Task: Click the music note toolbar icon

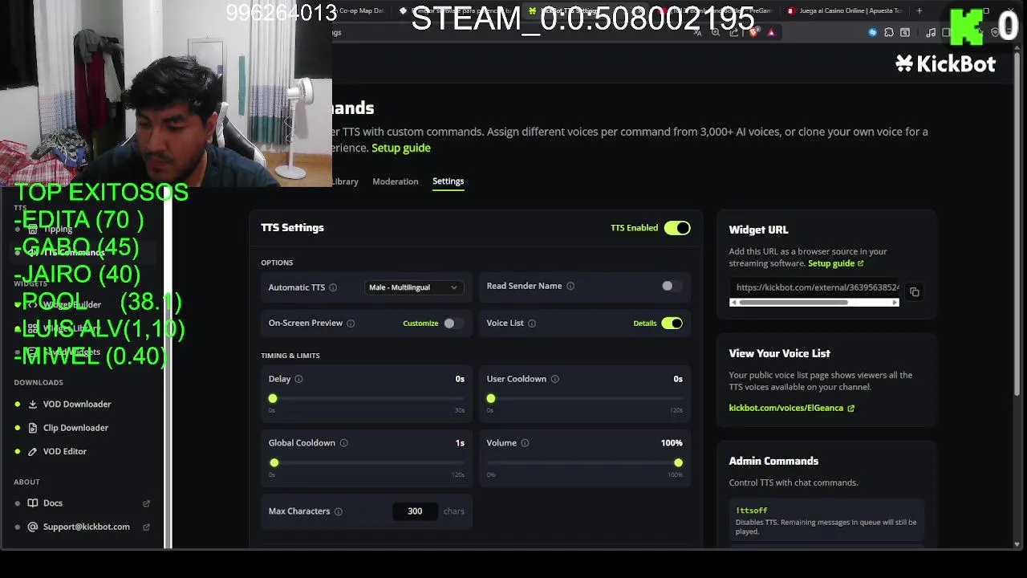Action: pyautogui.click(x=931, y=33)
